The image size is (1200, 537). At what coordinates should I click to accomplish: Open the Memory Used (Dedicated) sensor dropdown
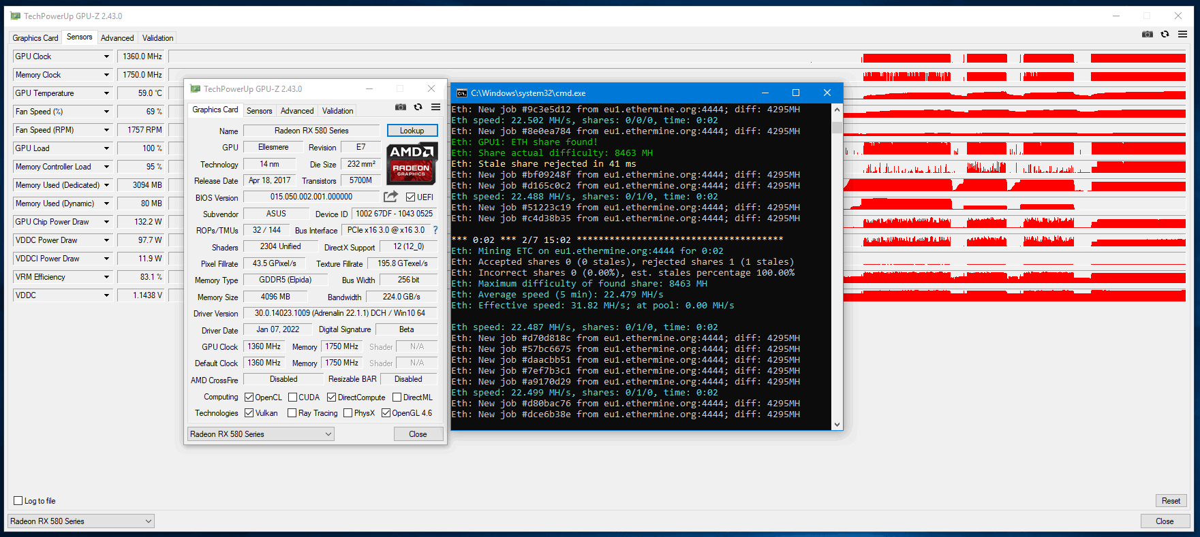(x=106, y=185)
